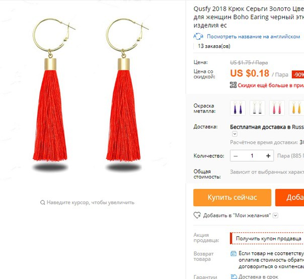The height and width of the screenshot is (279, 304).
Task: Open Посмотреть название на английском link
Action: [253, 36]
